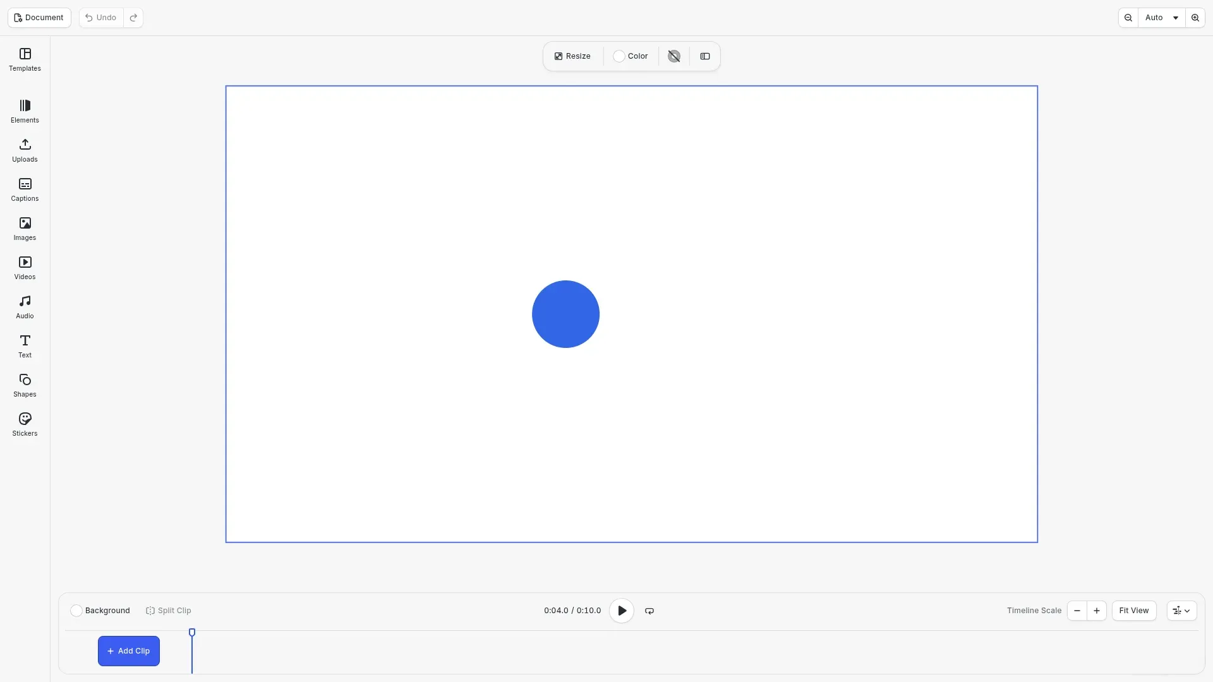Open the Shapes panel
Screen dimensions: 1213x682
coord(25,386)
